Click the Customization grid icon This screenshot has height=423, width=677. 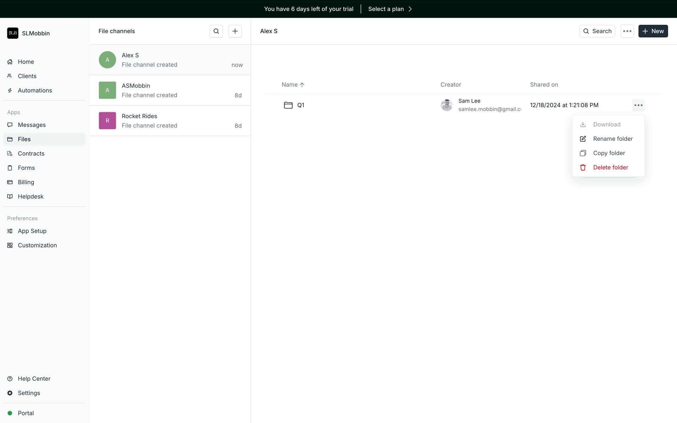pos(10,245)
